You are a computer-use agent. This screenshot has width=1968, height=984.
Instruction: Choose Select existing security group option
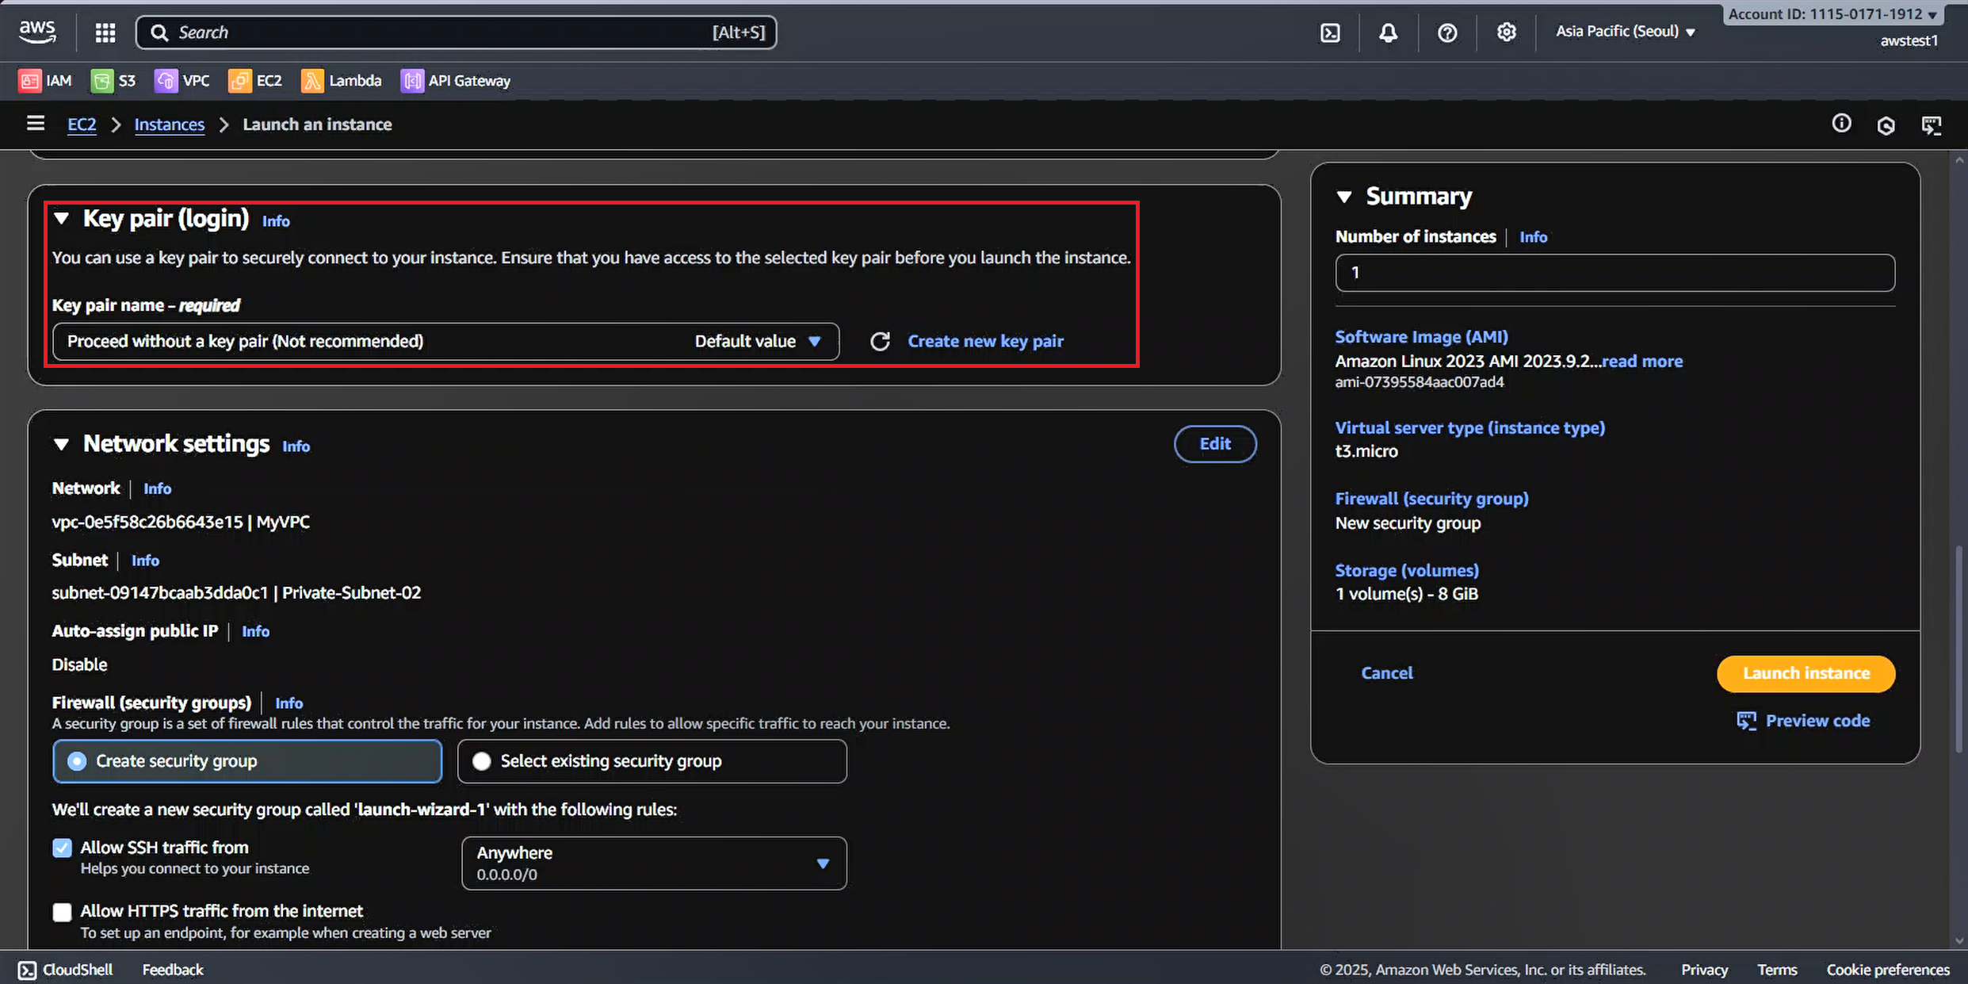point(482,761)
